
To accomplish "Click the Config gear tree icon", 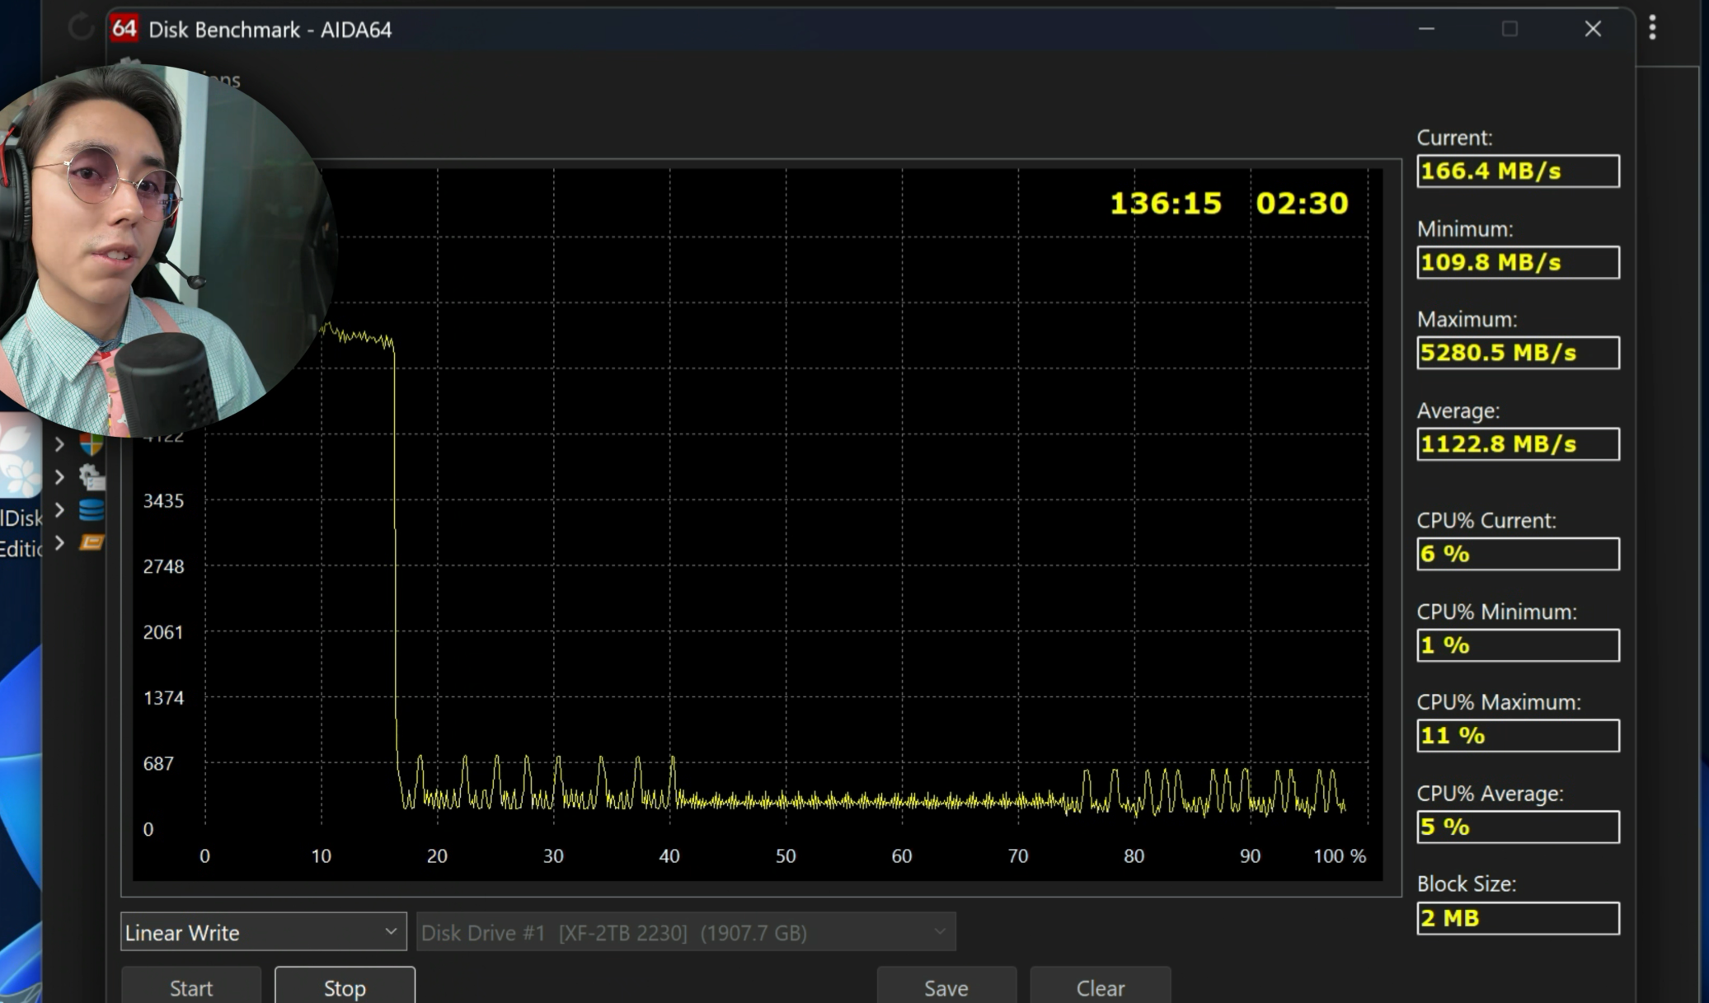I will click(92, 476).
